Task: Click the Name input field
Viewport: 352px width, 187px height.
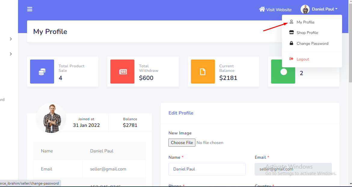Action: [207, 169]
